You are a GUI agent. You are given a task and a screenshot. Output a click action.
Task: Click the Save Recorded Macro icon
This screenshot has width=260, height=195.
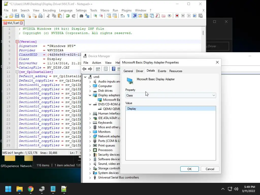click(201, 16)
